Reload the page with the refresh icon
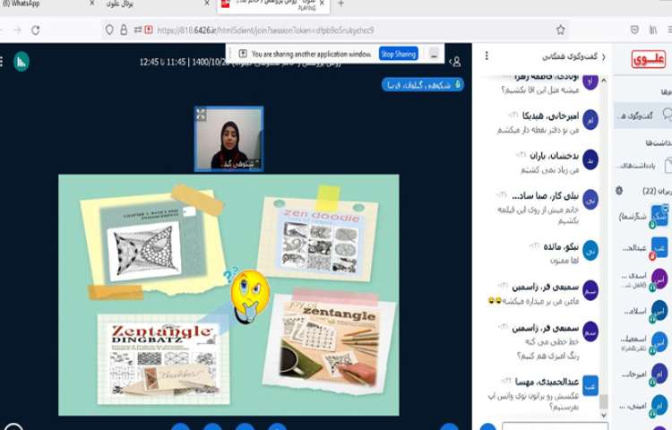This screenshot has width=672, height=430. point(36,30)
